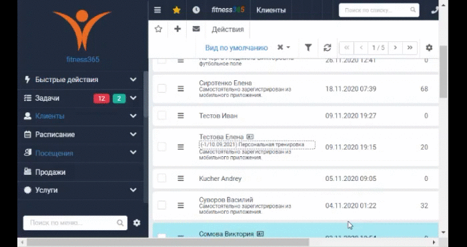The image size is (467, 247).
Task: Add list to favorites with outline star
Action: 159,29
